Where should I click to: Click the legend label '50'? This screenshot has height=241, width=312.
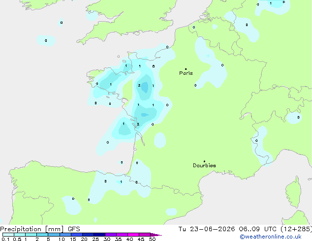tap(152, 239)
